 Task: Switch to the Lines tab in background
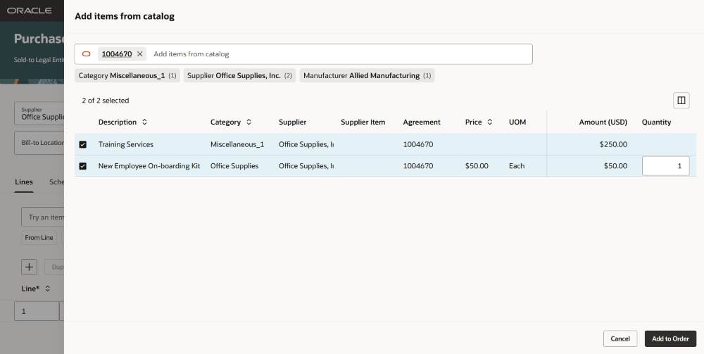tap(24, 182)
